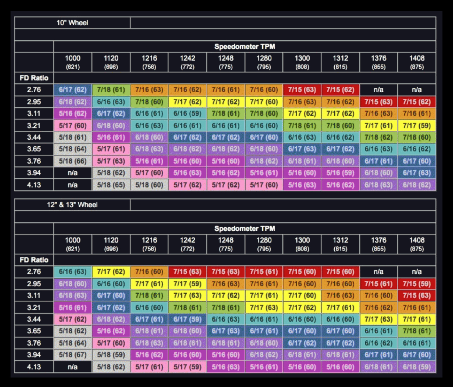Select the blue 6/17 (59) cell
The height and width of the screenshot is (387, 453).
point(188,319)
